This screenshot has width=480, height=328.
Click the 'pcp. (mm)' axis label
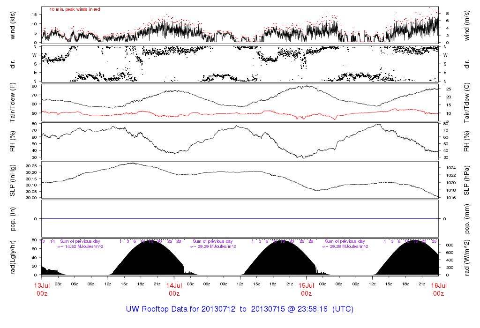(467, 219)
